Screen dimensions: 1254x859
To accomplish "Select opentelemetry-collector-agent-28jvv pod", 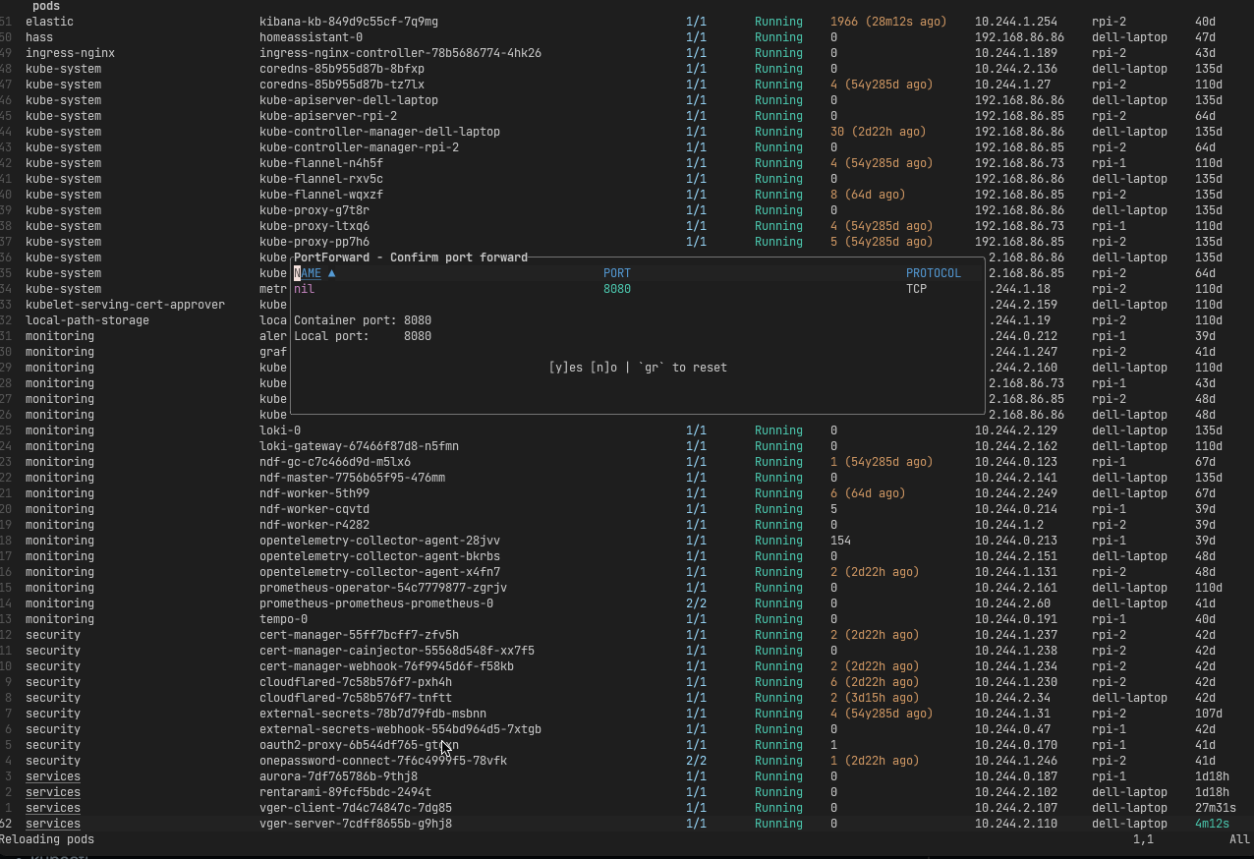I will (x=379, y=541).
